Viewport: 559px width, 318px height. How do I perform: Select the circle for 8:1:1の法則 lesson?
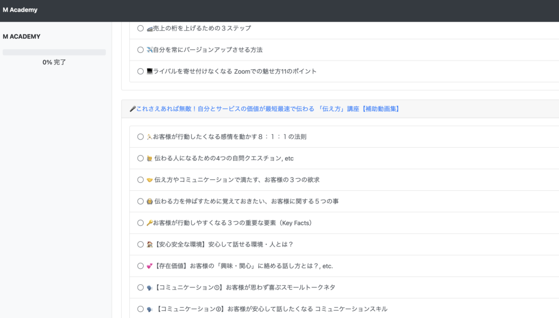pos(140,136)
